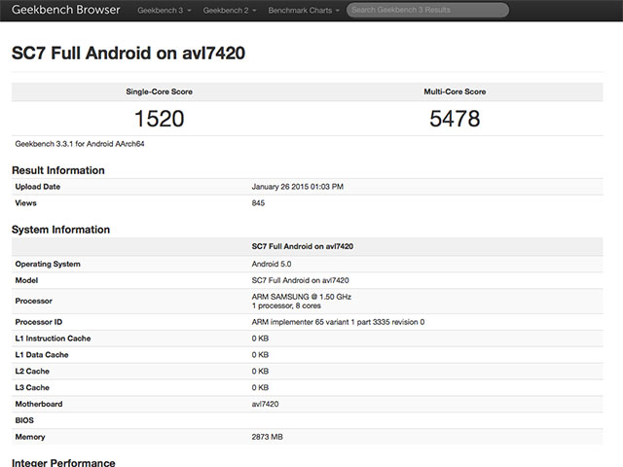Select the Motherboard value avl7420
The image size is (623, 467).
[x=265, y=404]
